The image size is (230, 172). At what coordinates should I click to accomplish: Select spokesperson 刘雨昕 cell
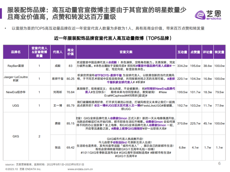58,92
